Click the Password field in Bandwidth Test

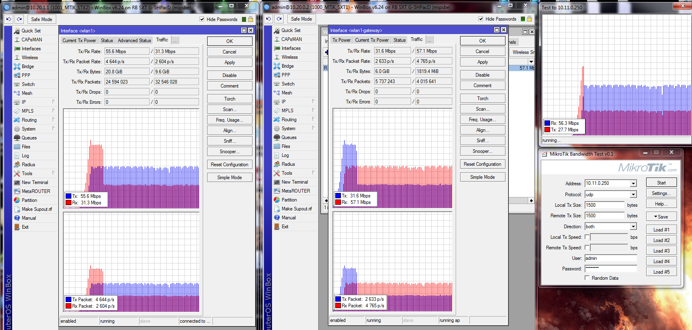[611, 269]
